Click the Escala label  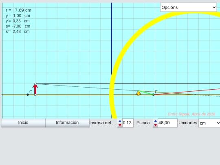[x=143, y=123]
